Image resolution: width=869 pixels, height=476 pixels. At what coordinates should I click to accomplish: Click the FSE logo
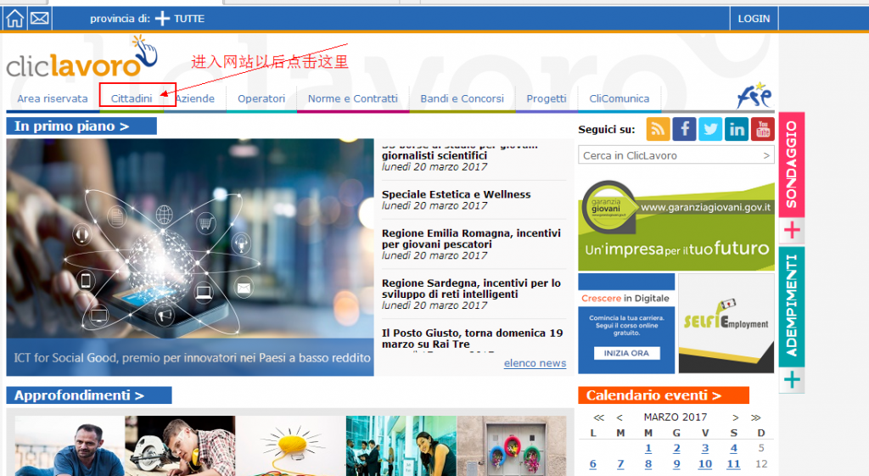[x=754, y=95]
